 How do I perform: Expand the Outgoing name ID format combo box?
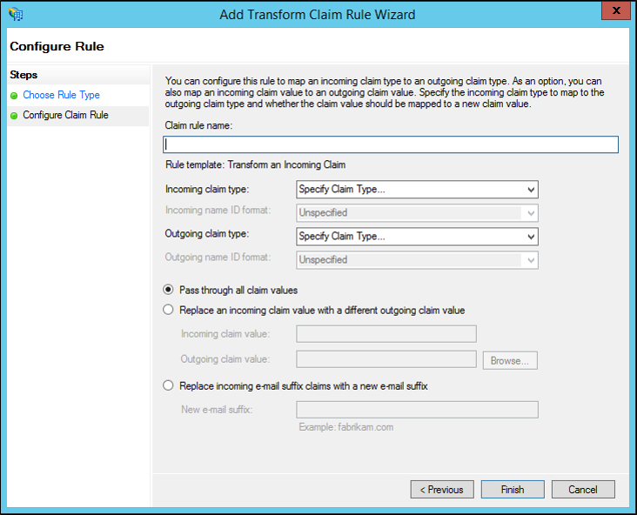point(417,260)
